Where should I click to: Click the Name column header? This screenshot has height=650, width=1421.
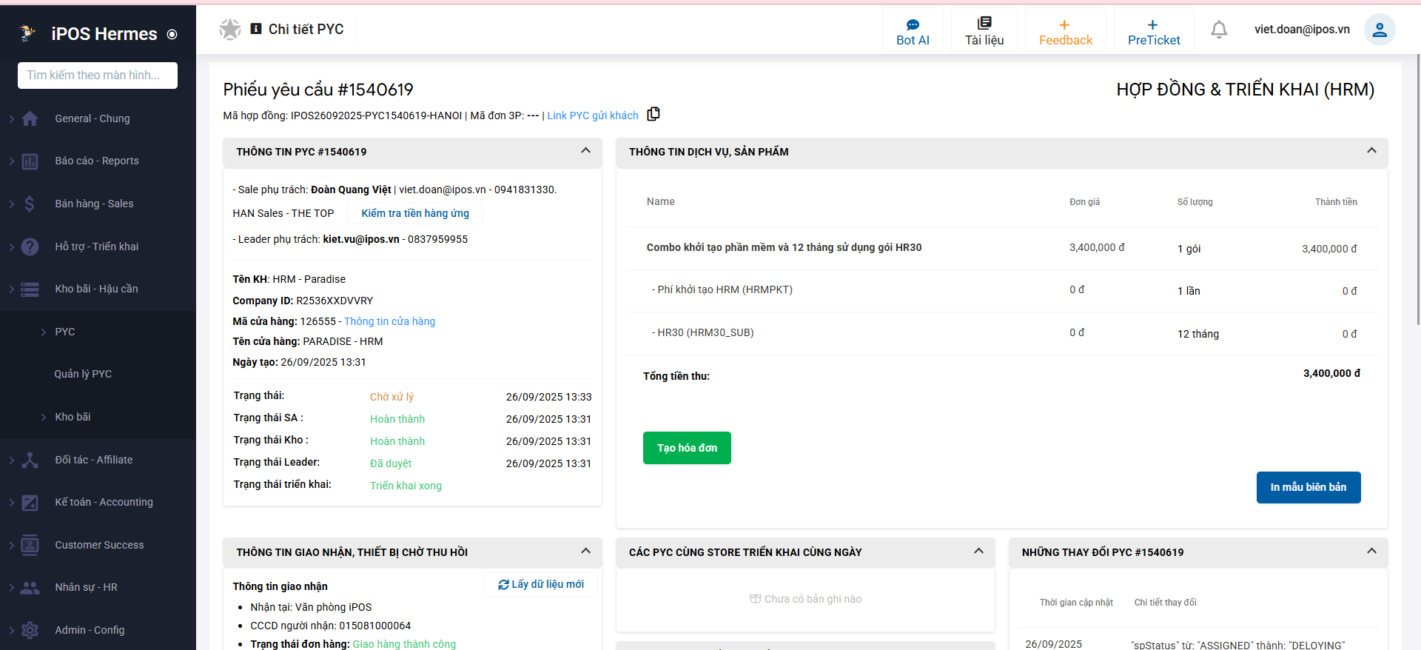tap(661, 201)
